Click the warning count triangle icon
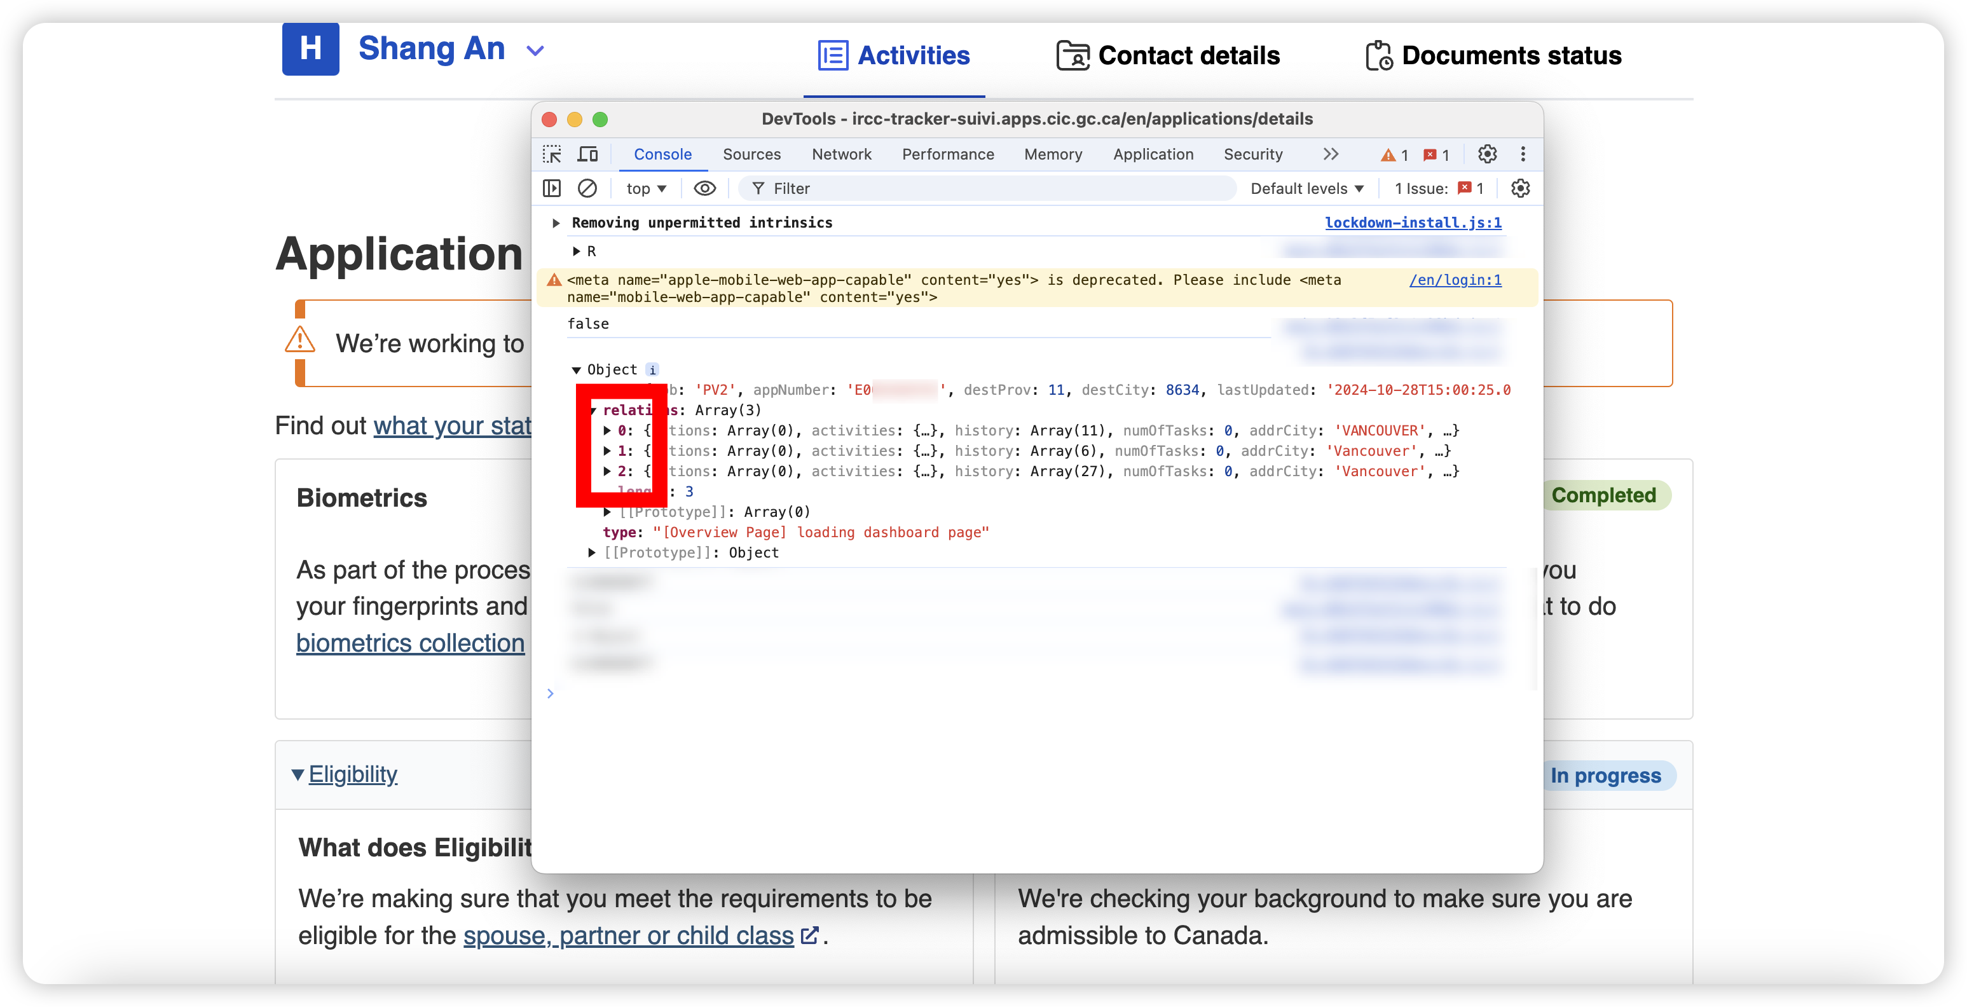Viewport: 1967px width, 1007px height. pyautogui.click(x=1387, y=155)
